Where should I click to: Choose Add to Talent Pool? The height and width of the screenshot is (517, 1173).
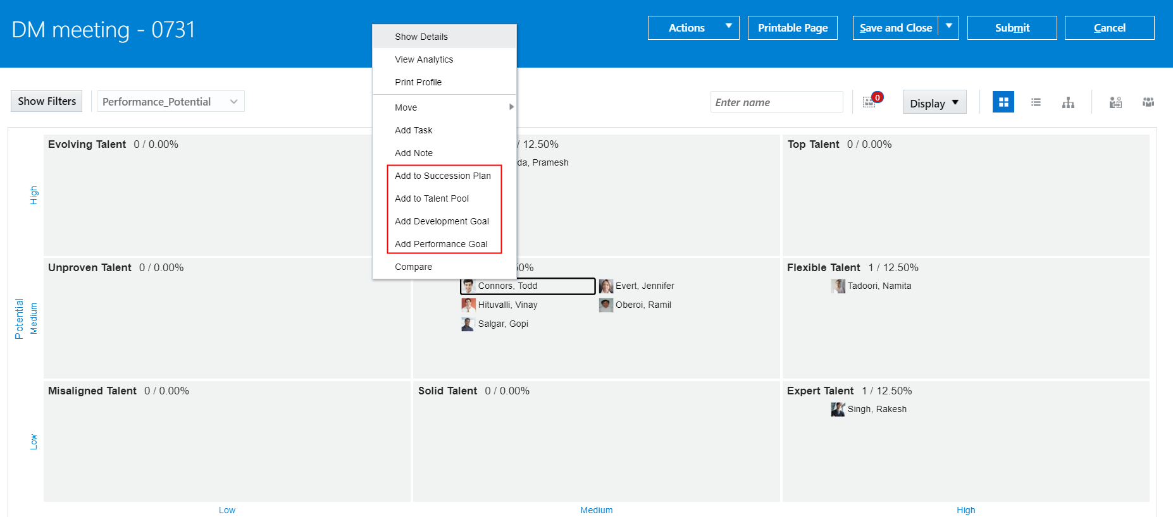444,198
